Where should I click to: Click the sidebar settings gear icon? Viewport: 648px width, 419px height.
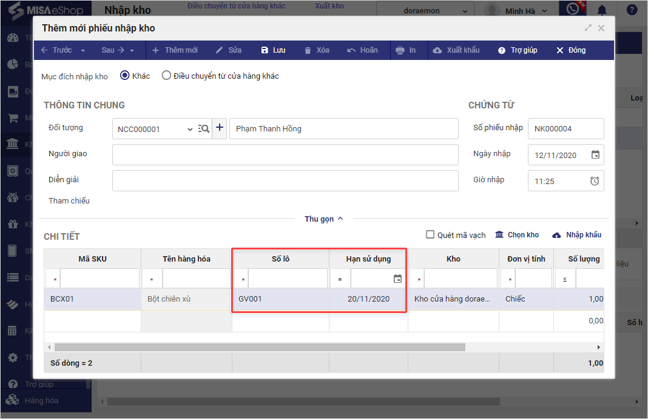point(13,358)
